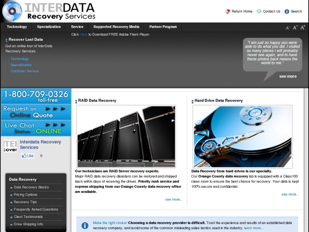
Task: Open the Technology menu
Action: 17,27
